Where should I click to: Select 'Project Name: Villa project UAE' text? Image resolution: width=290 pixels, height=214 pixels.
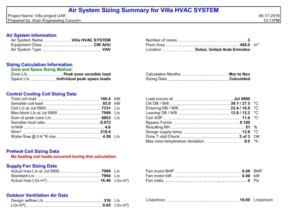tap(37, 16)
